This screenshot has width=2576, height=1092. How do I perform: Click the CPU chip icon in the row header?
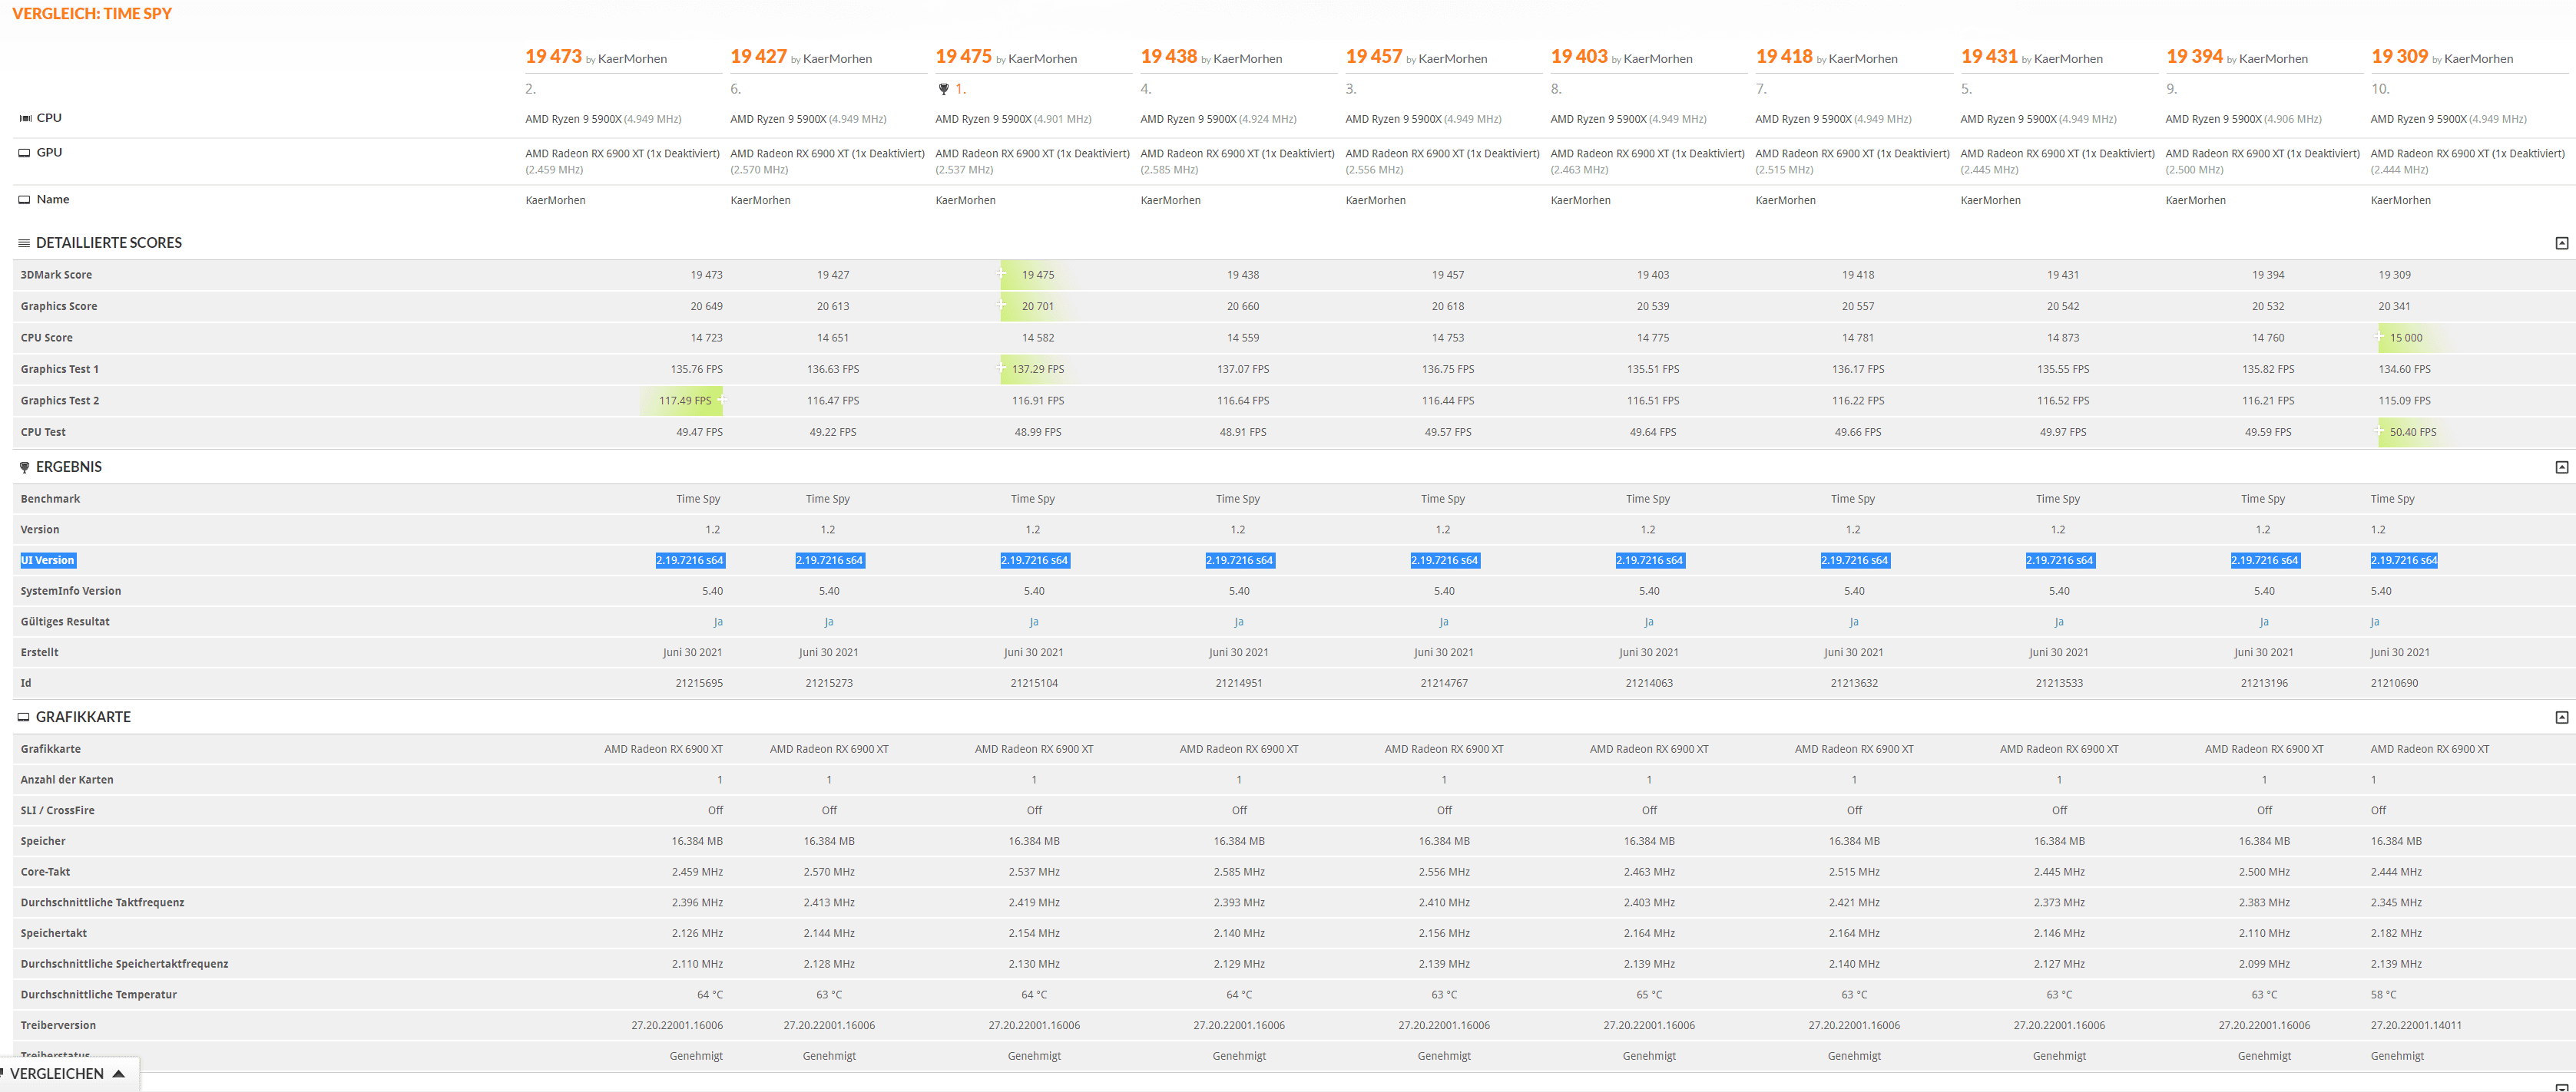coord(25,118)
